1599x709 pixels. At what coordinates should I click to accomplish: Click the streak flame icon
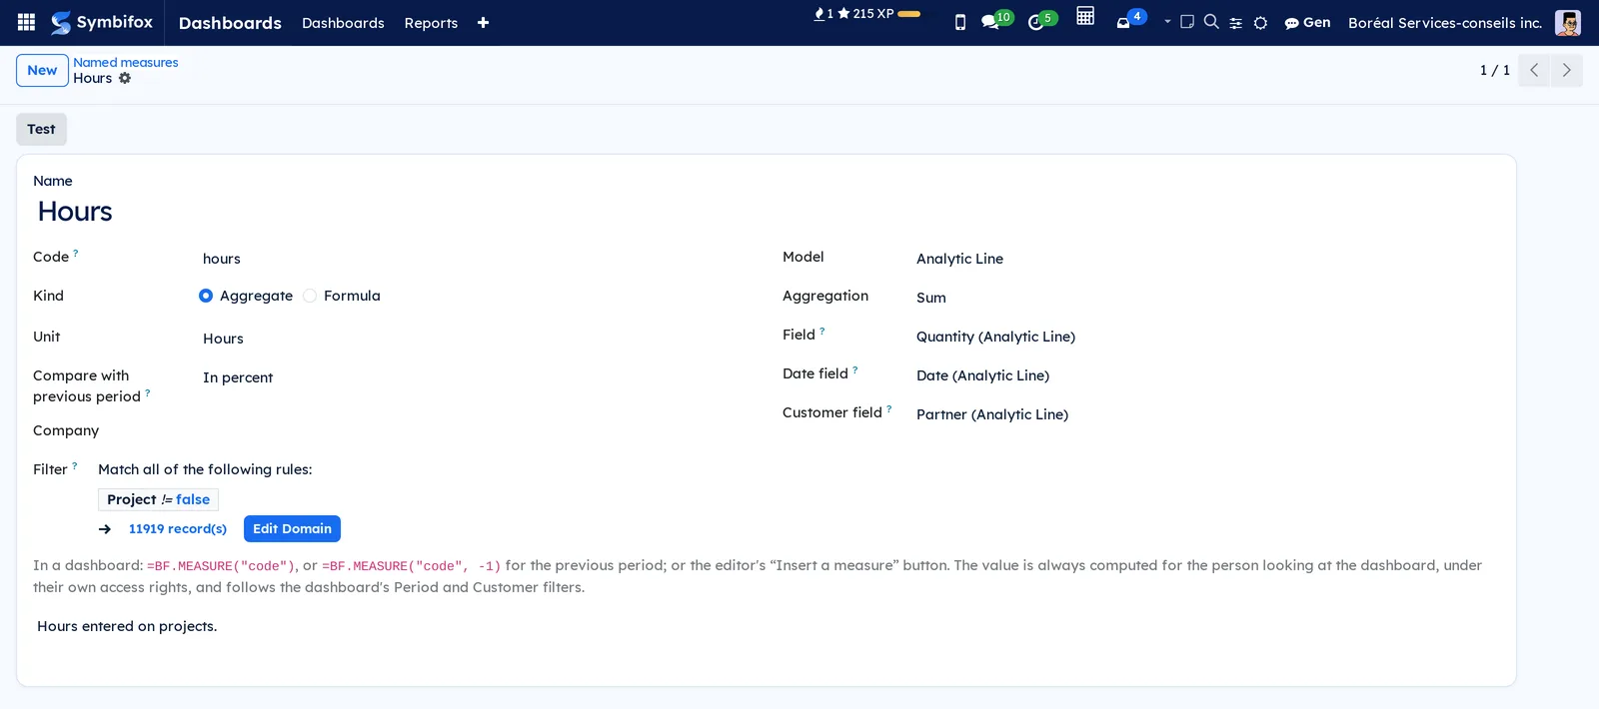coord(819,14)
